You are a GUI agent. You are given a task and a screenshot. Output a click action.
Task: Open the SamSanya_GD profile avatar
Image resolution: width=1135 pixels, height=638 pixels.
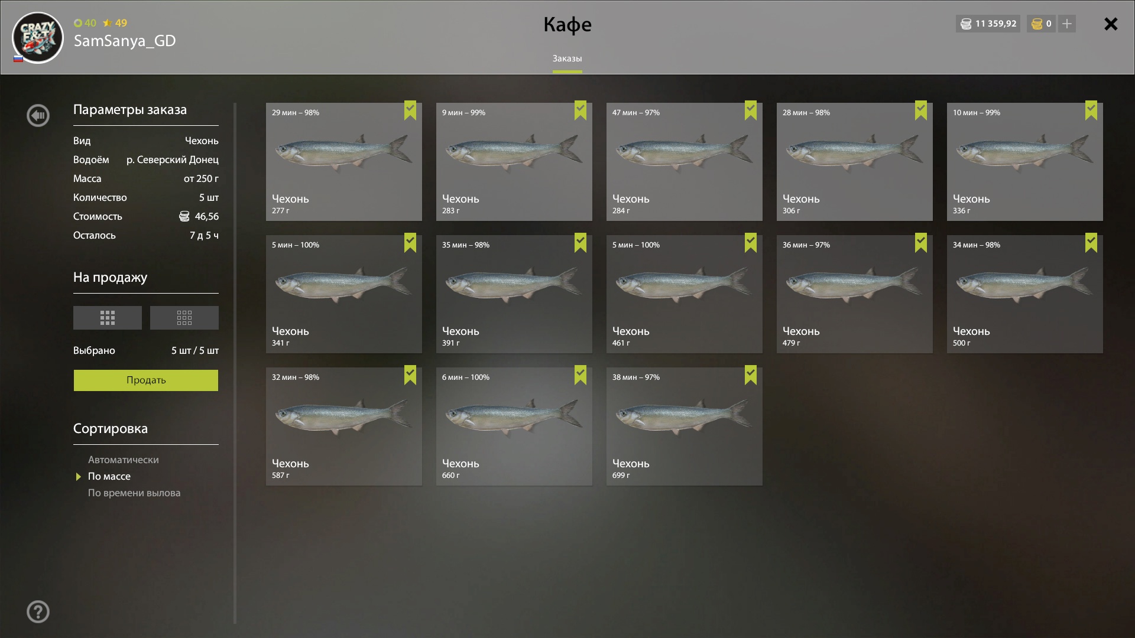tap(38, 38)
